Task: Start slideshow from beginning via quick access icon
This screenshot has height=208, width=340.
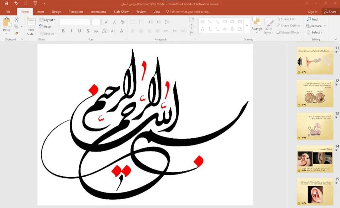Action: click(35, 3)
